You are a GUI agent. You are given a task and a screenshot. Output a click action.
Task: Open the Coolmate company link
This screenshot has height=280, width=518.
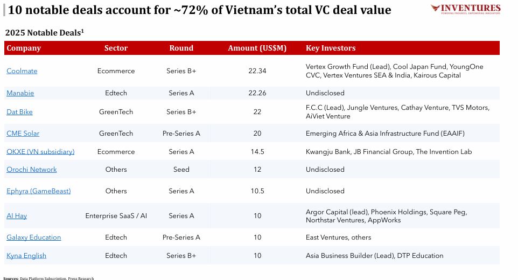pos(22,71)
